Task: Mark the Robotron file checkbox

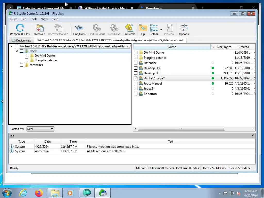Action: tap(136, 94)
